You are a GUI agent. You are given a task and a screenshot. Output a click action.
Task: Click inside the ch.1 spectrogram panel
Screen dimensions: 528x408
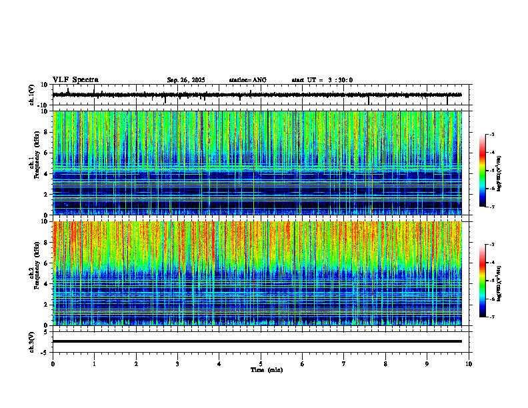pyautogui.click(x=257, y=163)
